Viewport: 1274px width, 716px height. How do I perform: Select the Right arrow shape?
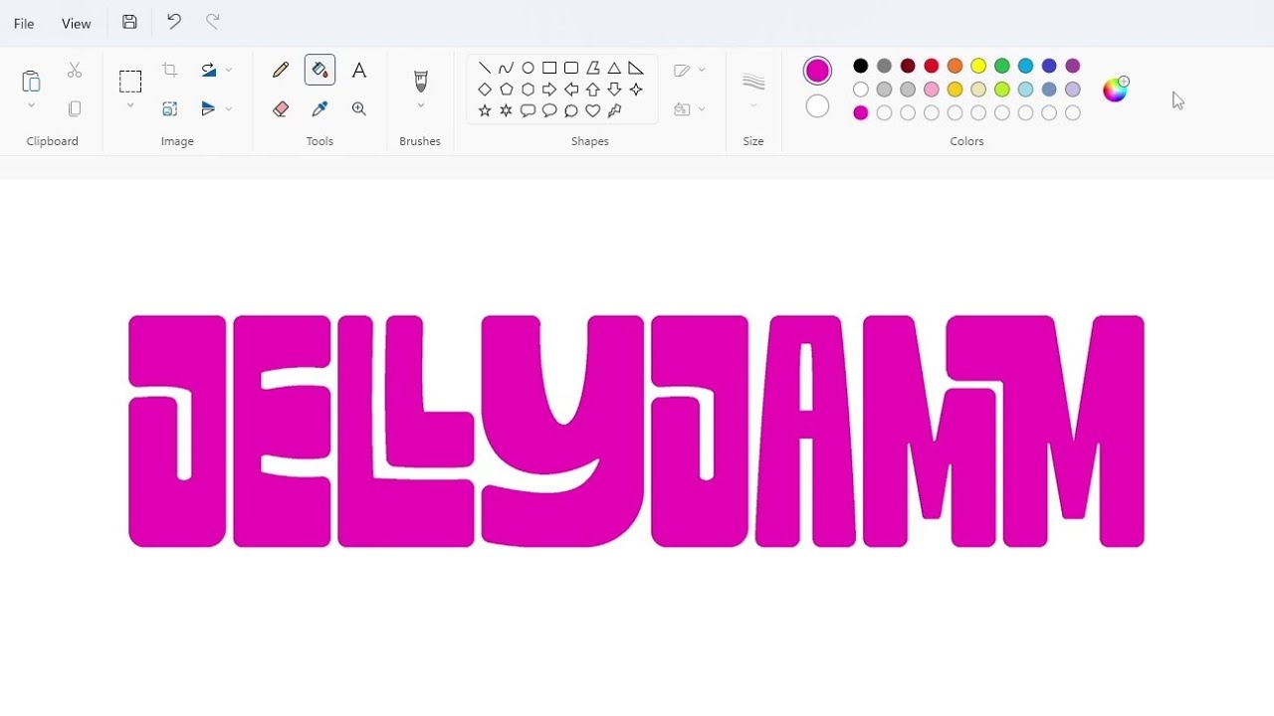549,89
